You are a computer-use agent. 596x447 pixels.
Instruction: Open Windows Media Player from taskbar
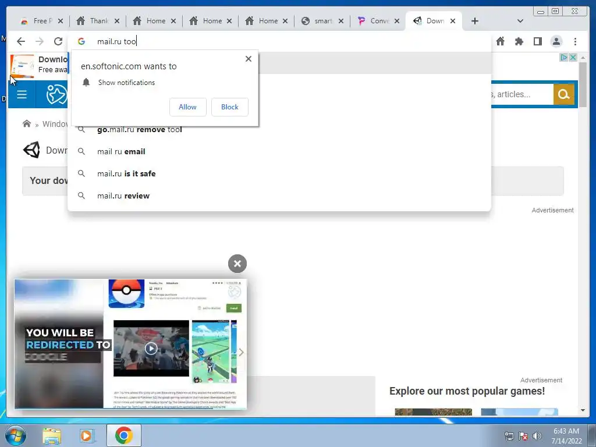tap(87, 435)
